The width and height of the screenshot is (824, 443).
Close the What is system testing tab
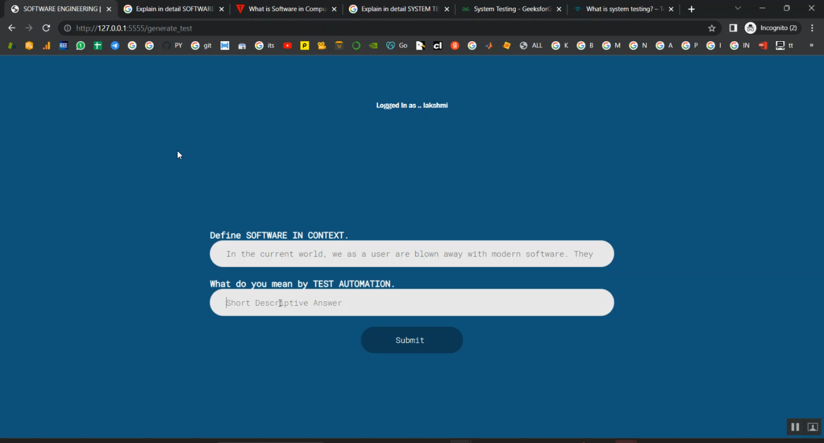pos(671,9)
